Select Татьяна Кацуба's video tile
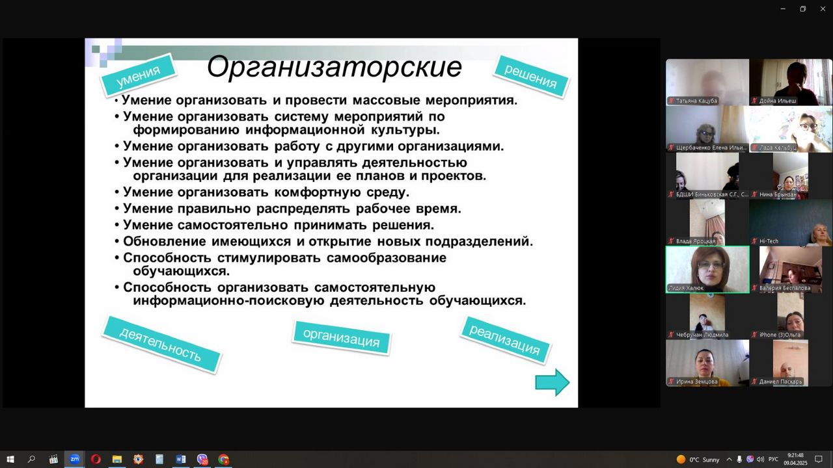Image resolution: width=833 pixels, height=468 pixels. 707,82
